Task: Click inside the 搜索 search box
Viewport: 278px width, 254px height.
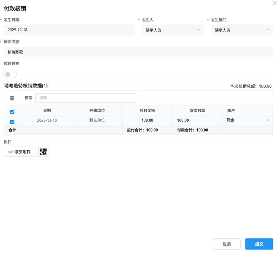Action: (86, 98)
